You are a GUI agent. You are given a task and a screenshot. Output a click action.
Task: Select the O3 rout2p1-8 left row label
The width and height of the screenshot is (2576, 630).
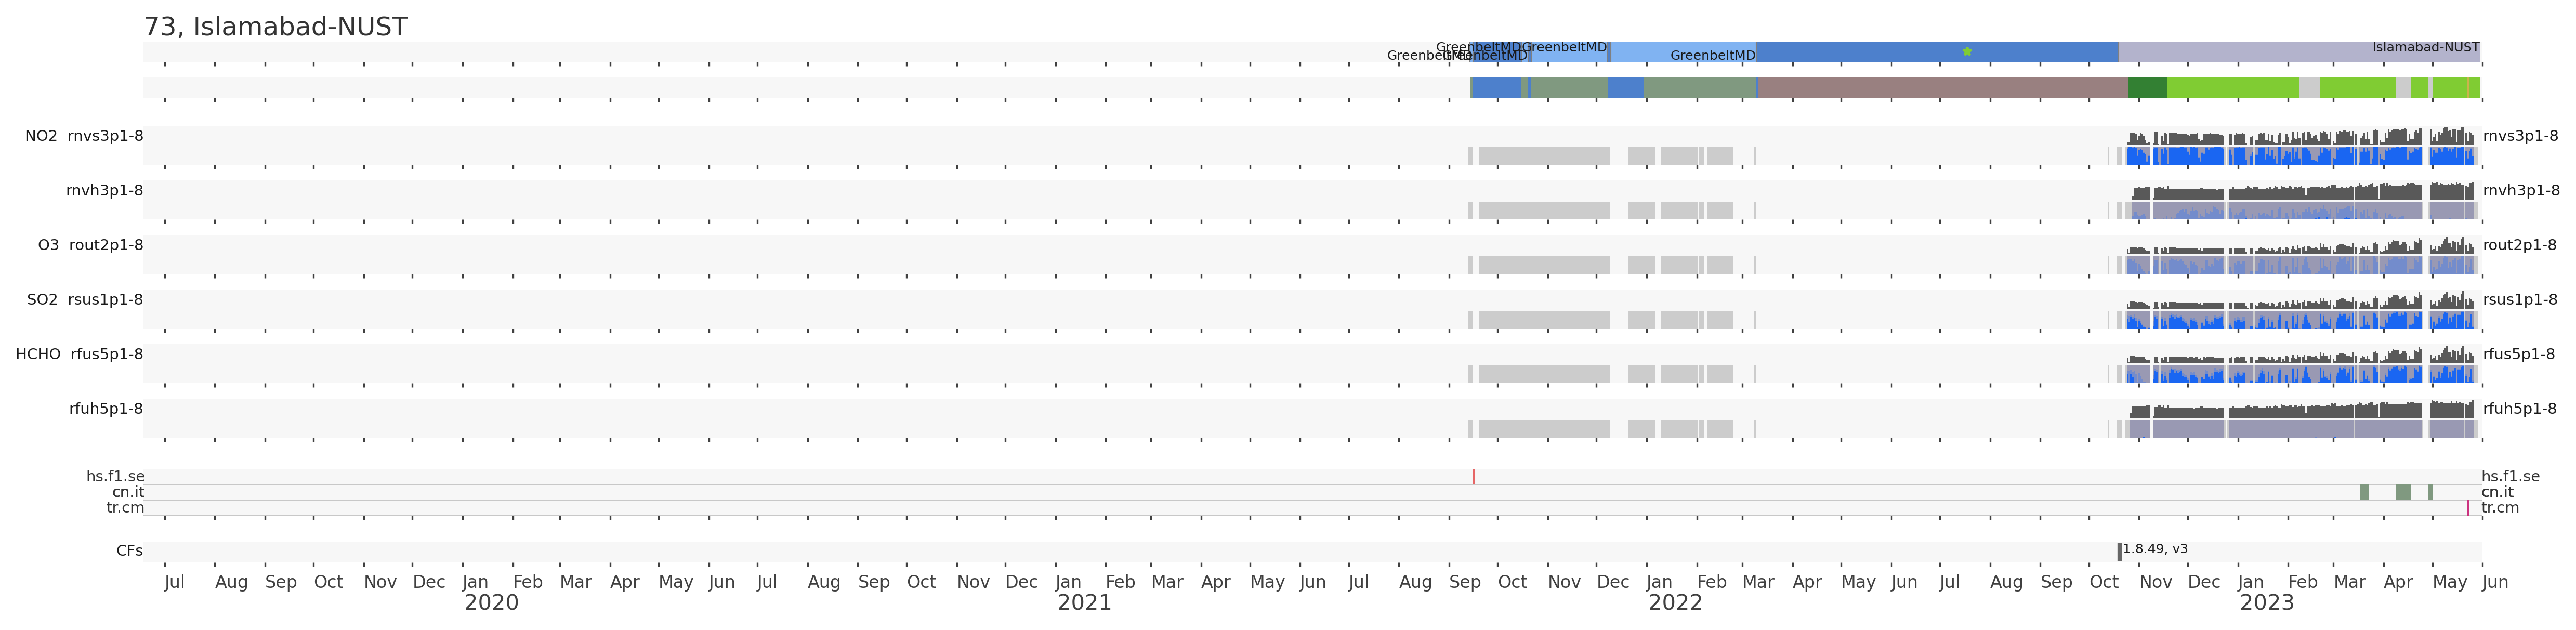point(90,245)
